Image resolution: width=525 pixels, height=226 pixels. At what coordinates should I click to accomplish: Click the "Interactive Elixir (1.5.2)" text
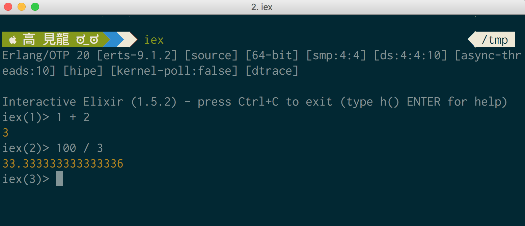point(89,102)
